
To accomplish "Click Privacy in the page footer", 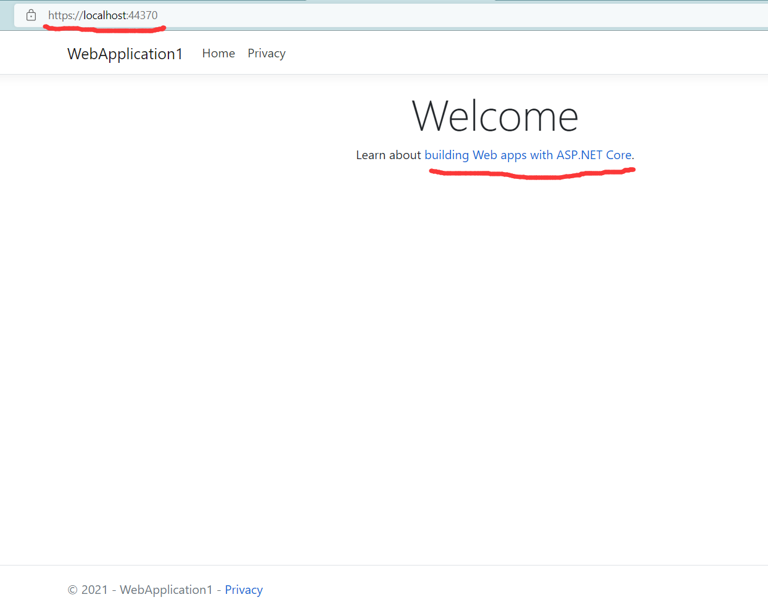I will [x=244, y=590].
